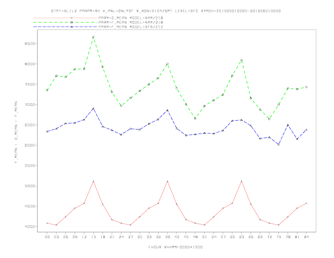Click red line peak marker at hour 15
The image size is (334, 258).
click(93, 181)
